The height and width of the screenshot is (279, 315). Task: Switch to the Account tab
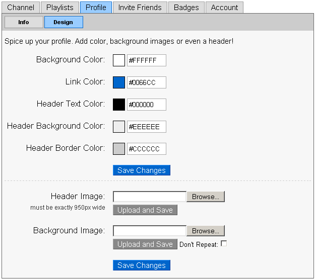[x=224, y=8]
